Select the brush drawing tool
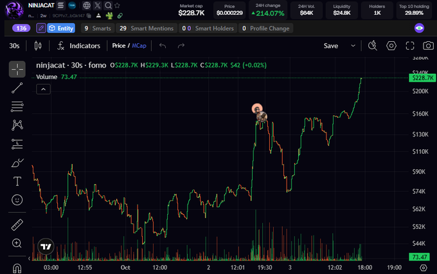 (17, 163)
